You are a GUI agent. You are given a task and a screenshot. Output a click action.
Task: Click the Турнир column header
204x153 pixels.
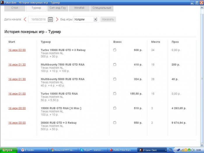click(x=46, y=42)
